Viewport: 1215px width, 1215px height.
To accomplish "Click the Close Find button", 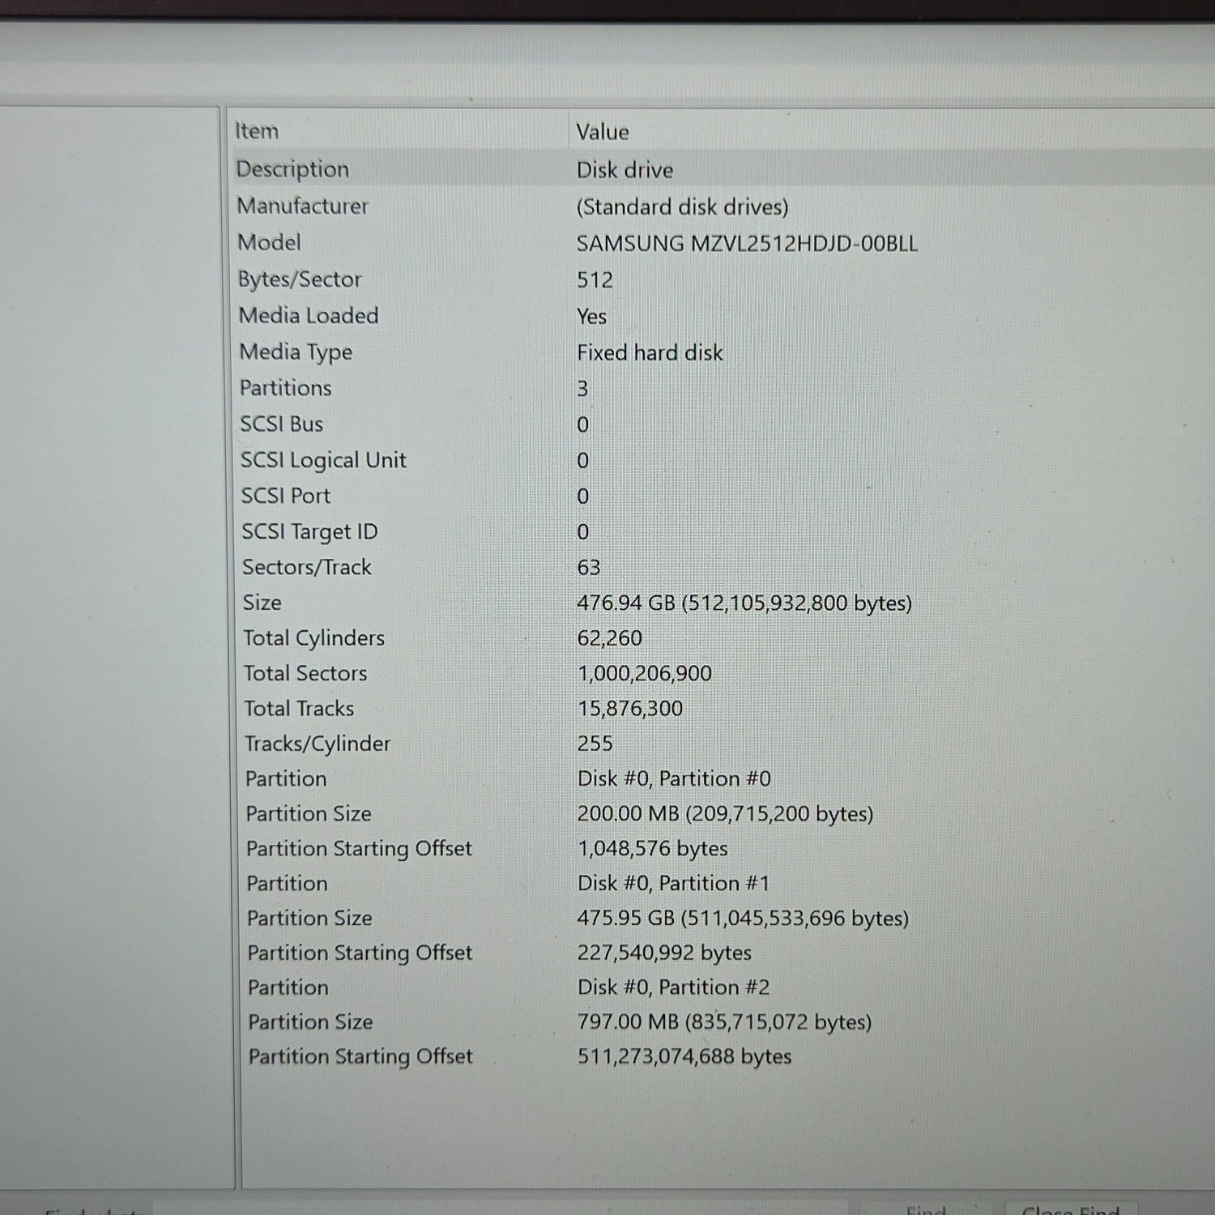I will coord(1071,1209).
